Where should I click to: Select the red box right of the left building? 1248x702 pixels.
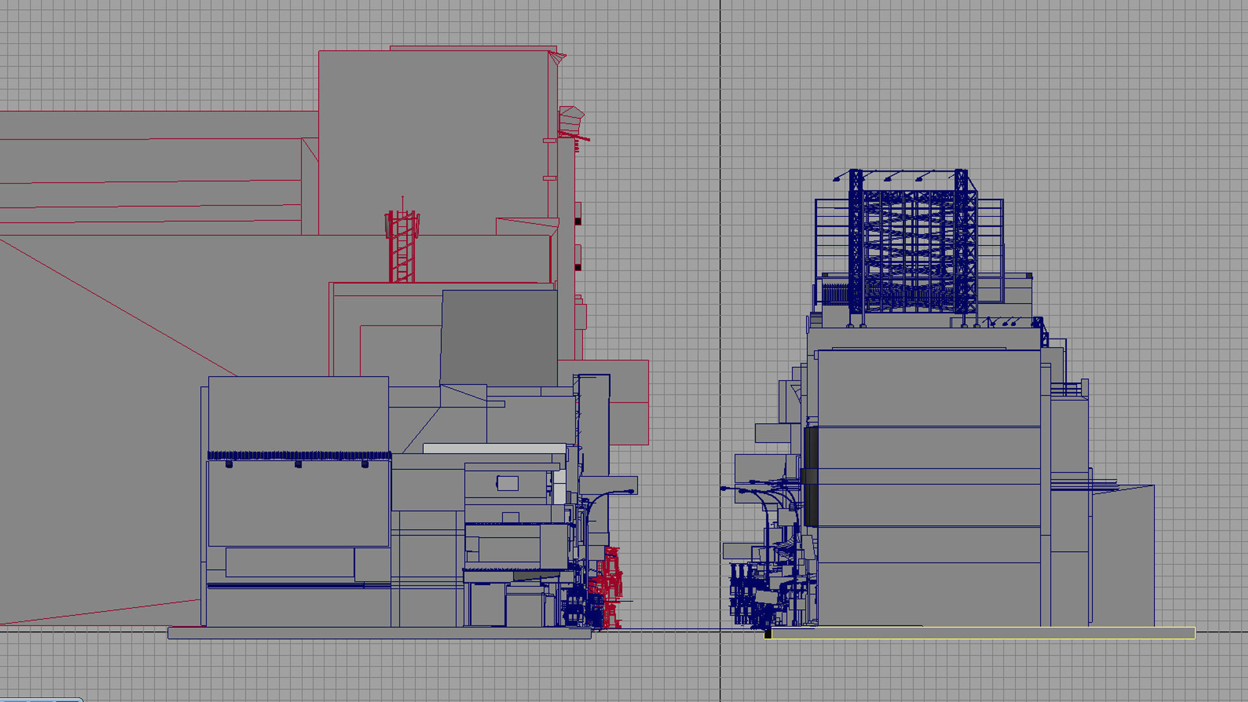coord(629,403)
